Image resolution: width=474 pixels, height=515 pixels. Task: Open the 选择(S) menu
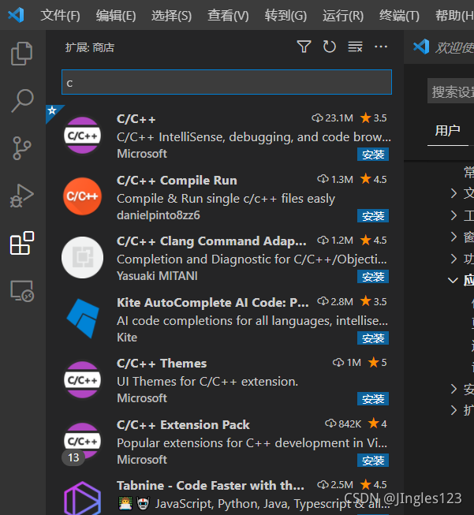point(171,16)
